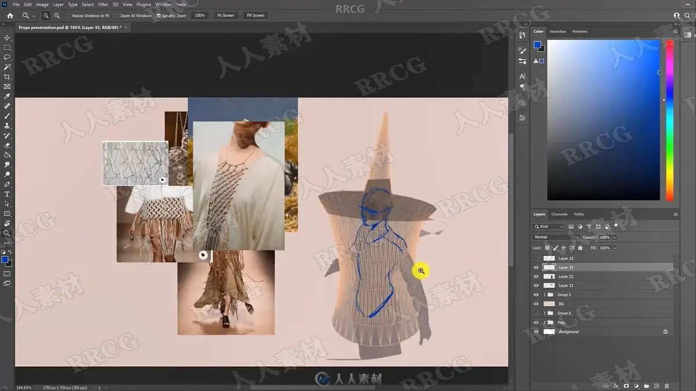Screen dimensions: 696x391
Task: Create a new layer with plus icon
Action: [x=657, y=386]
